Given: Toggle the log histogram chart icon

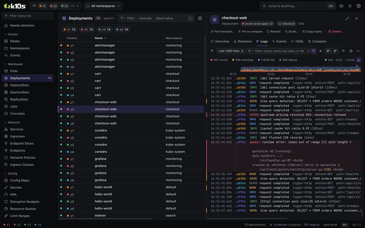Looking at the screenshot, I should [x=359, y=60].
